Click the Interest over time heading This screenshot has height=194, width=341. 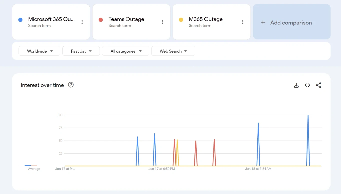click(42, 85)
